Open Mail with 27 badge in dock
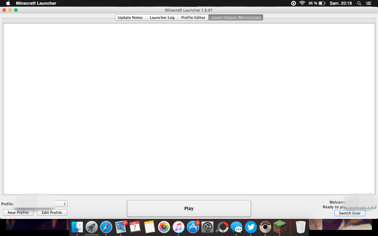The width and height of the screenshot is (378, 236). (x=120, y=227)
